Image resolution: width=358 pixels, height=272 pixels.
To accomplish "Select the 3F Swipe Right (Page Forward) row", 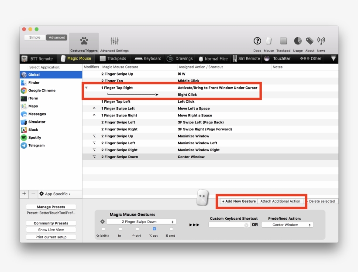I will pos(210,129).
